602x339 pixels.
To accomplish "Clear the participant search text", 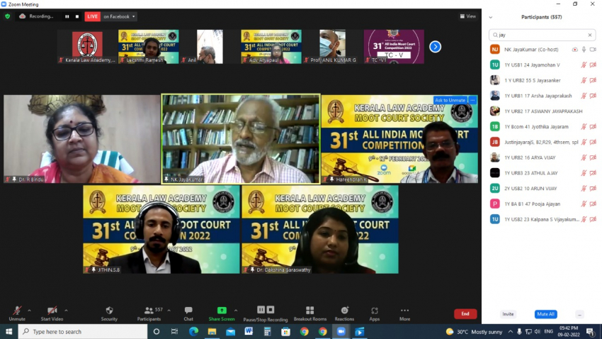I will [590, 35].
